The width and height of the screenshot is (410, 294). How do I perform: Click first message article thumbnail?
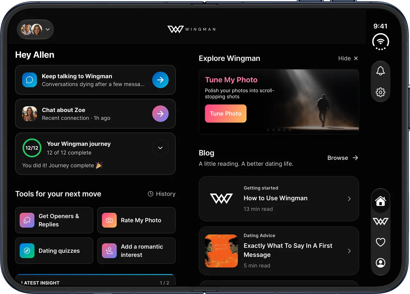[x=221, y=251]
